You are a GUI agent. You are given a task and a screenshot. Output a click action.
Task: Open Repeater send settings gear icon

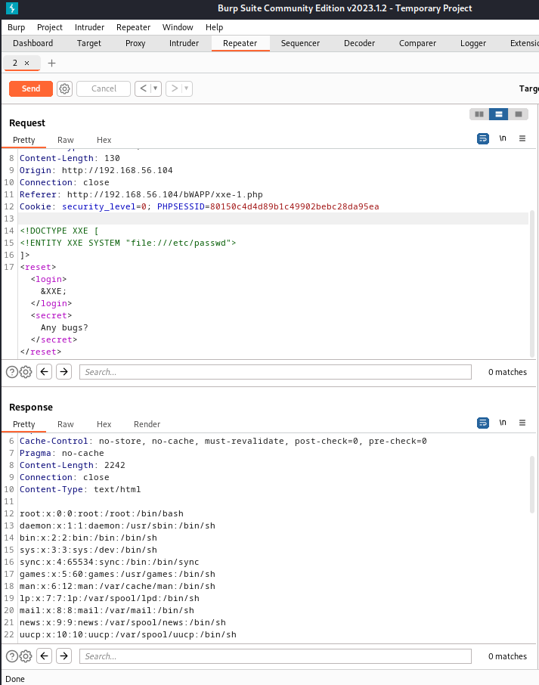coord(65,88)
